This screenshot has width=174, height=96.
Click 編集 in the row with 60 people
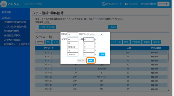tap(152, 73)
